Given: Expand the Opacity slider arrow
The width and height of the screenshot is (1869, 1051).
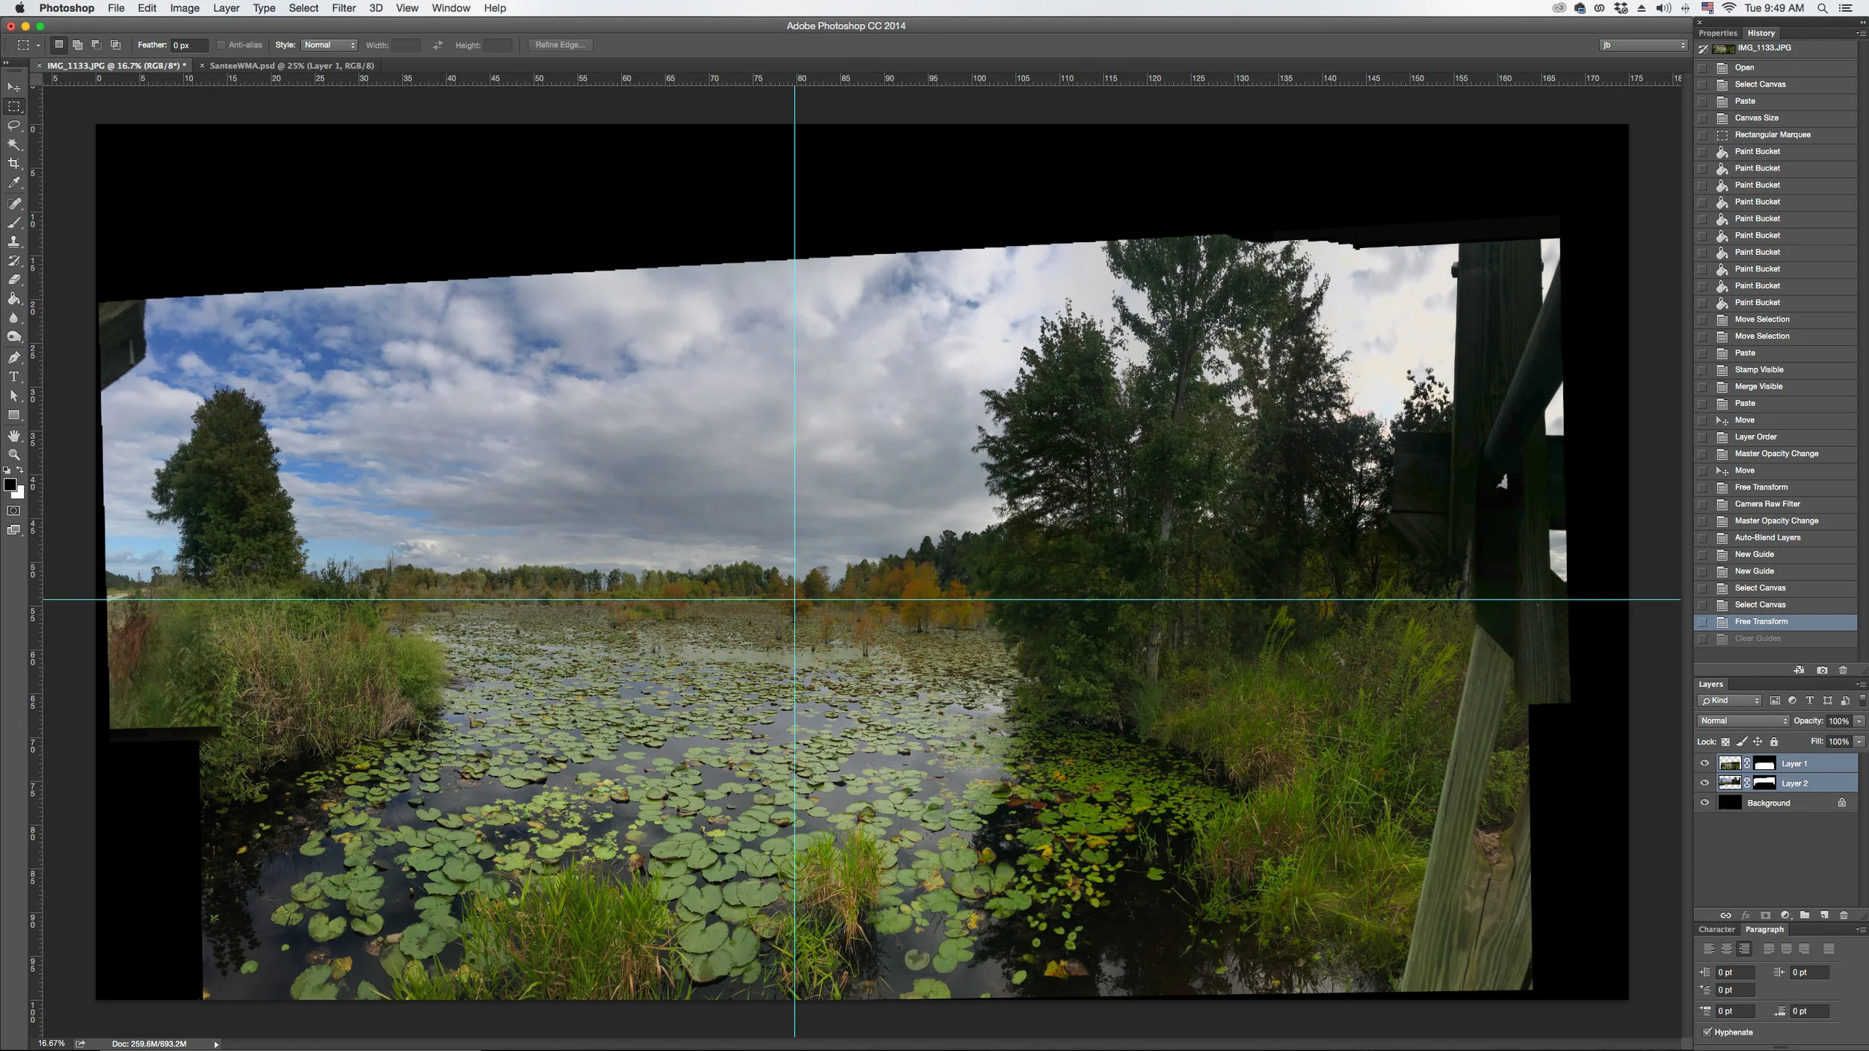Looking at the screenshot, I should [1859, 721].
